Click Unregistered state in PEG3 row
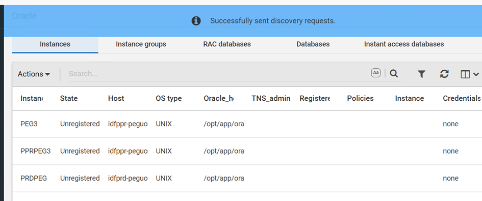 click(80, 124)
